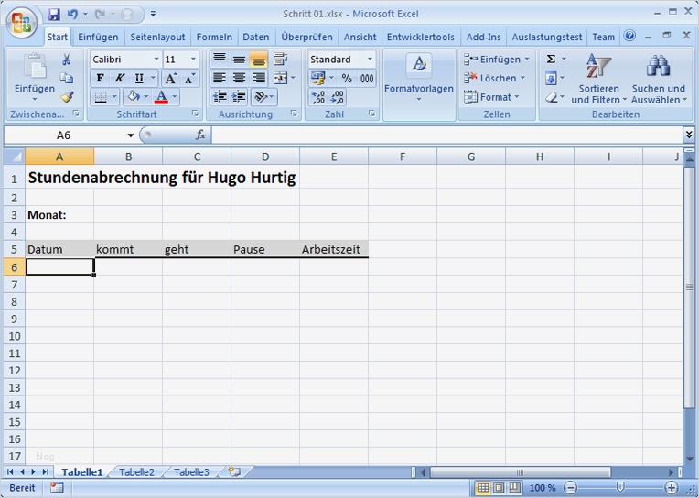
Task: Open the Clear eraser button
Action: (x=552, y=97)
